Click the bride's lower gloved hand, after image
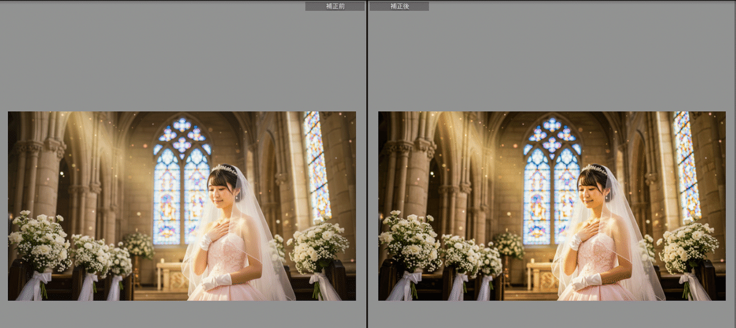 (586, 282)
